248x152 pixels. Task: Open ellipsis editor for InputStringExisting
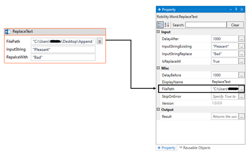pos(241,47)
